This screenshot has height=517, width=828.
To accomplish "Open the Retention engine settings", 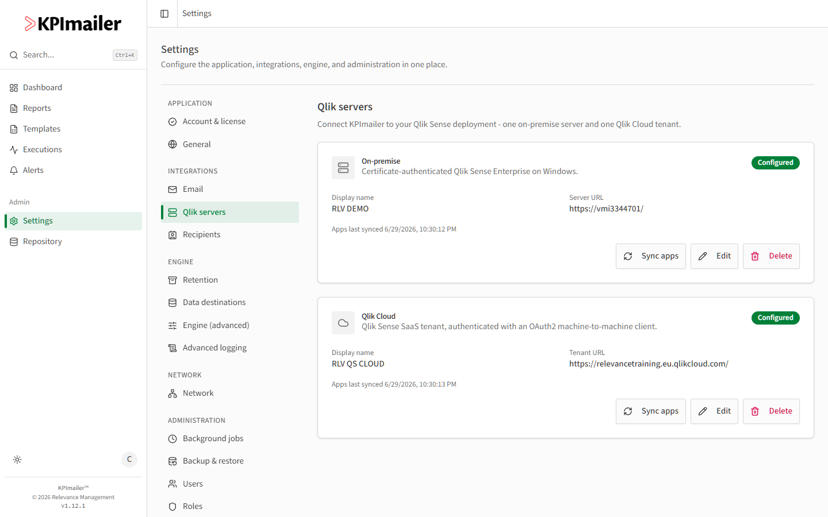I will point(230,280).
